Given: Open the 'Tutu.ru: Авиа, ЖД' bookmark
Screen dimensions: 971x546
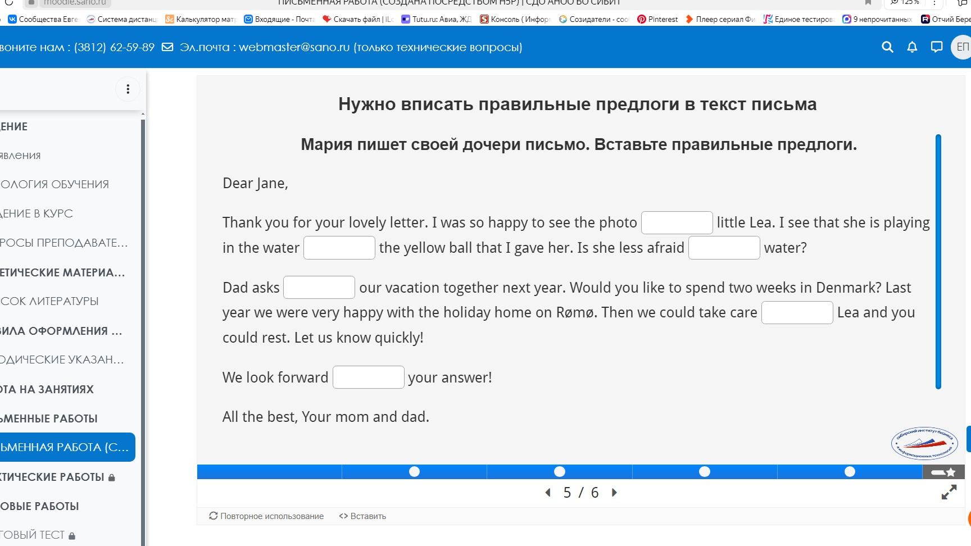Looking at the screenshot, I should coord(437,19).
